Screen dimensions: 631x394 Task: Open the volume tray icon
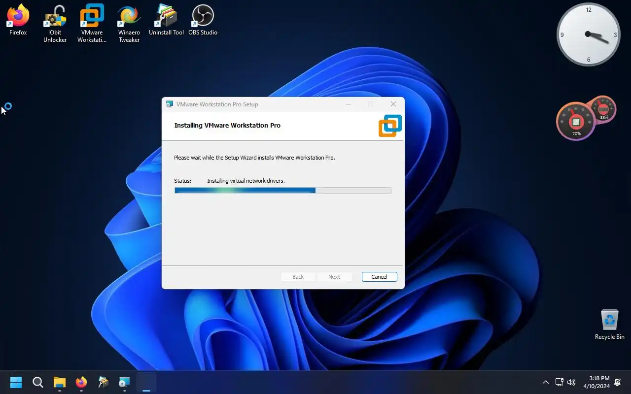[x=571, y=382]
